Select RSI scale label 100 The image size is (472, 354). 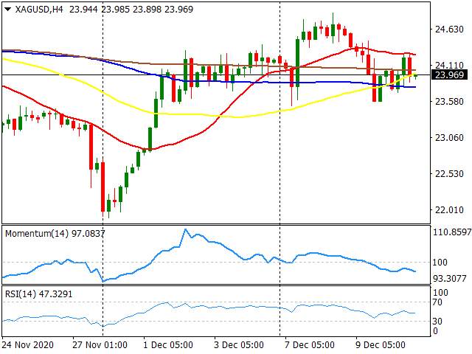point(440,293)
